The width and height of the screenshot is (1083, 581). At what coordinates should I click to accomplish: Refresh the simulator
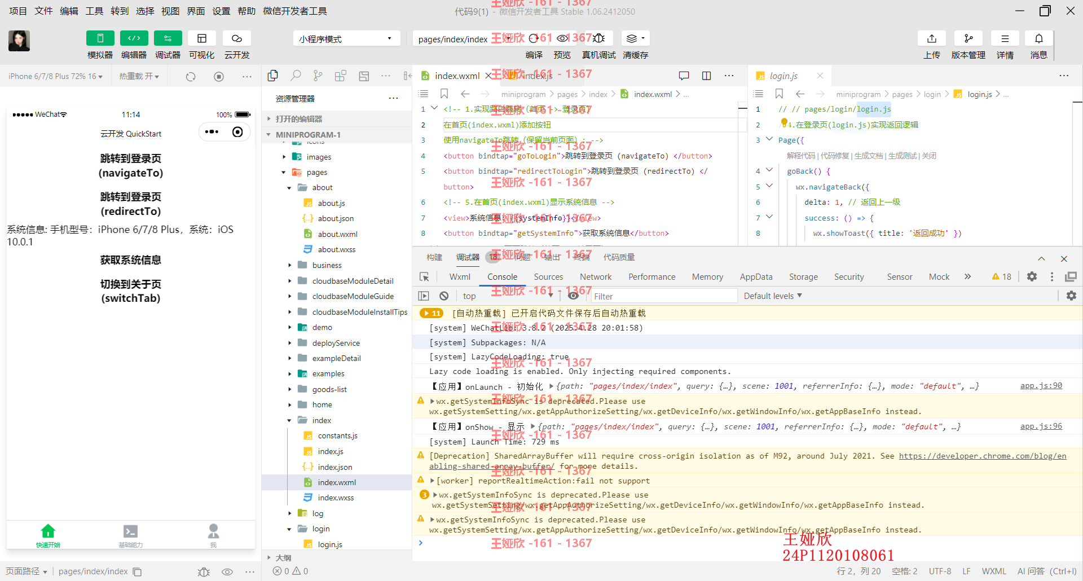[x=191, y=76]
